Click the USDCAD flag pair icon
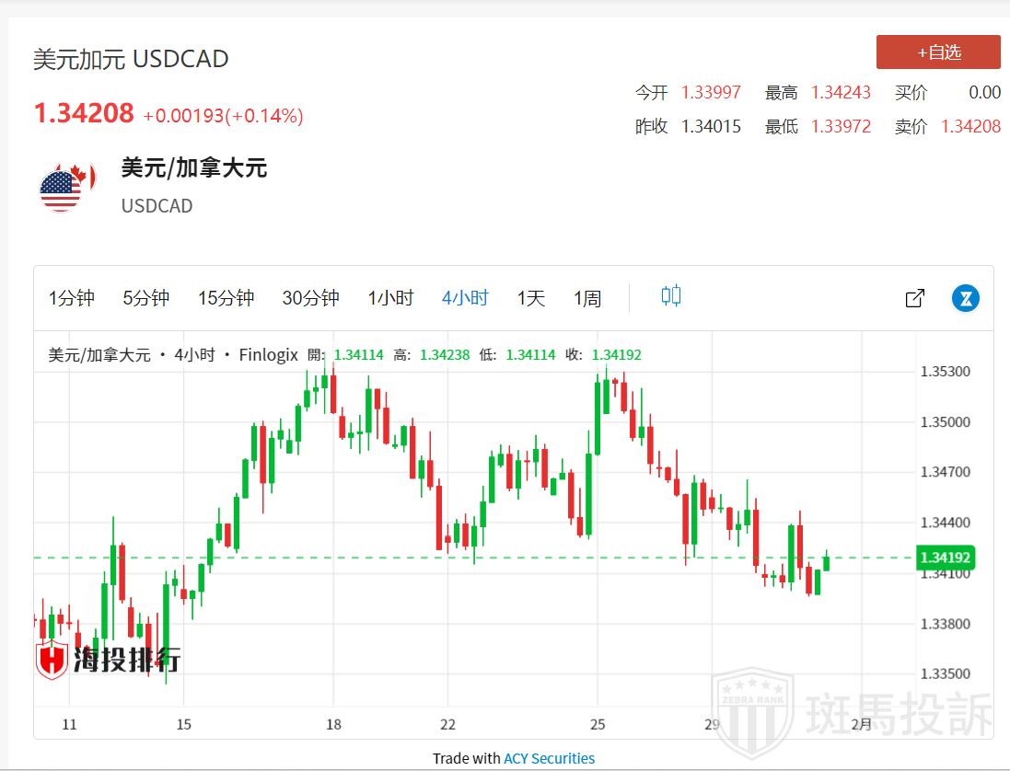The image size is (1010, 771). point(62,189)
